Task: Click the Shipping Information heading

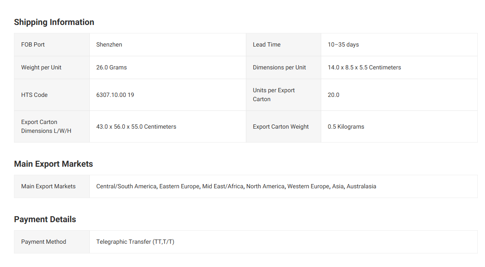Action: tap(54, 22)
